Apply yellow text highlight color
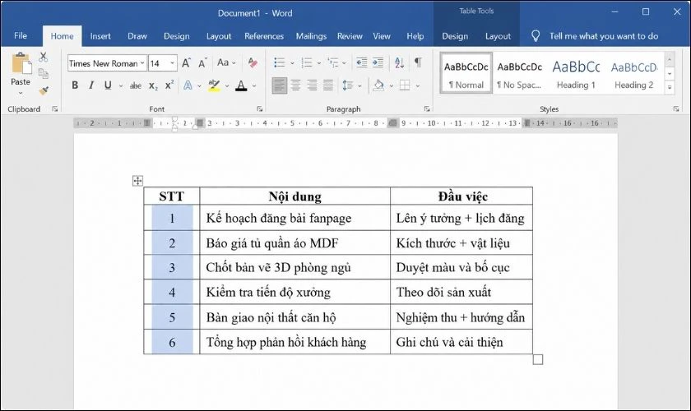The width and height of the screenshot is (691, 411). click(214, 85)
